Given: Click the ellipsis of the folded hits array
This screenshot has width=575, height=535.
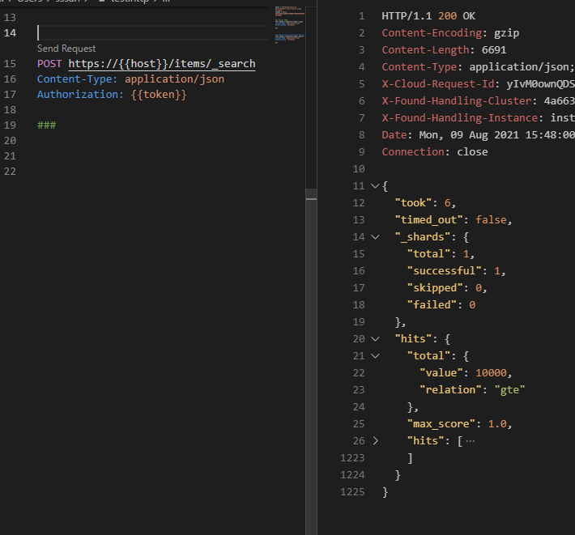Looking at the screenshot, I should pyautogui.click(x=471, y=441).
